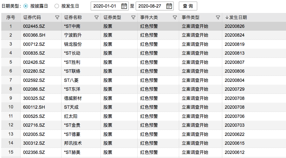The width and height of the screenshot is (286, 158).
Task: Select stock code 002426.SZ
Action: point(34,62)
